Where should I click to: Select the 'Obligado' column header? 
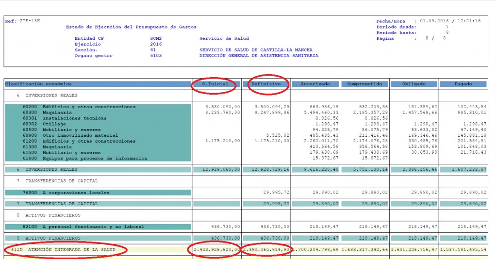(x=414, y=84)
